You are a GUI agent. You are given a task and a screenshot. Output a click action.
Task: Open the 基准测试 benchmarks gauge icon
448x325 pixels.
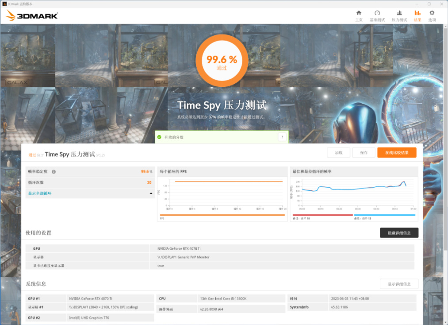[x=377, y=13]
